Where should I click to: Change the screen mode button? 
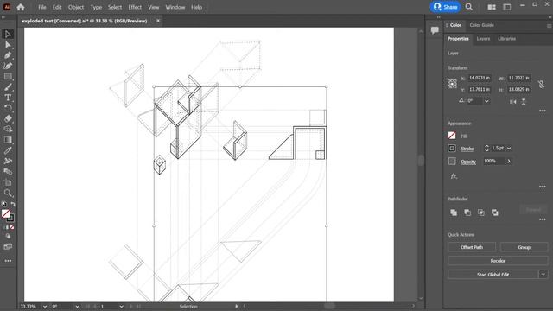point(8,246)
